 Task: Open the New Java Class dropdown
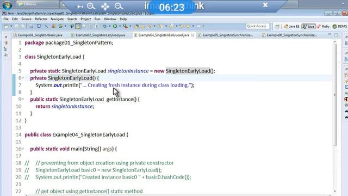coord(65,26)
